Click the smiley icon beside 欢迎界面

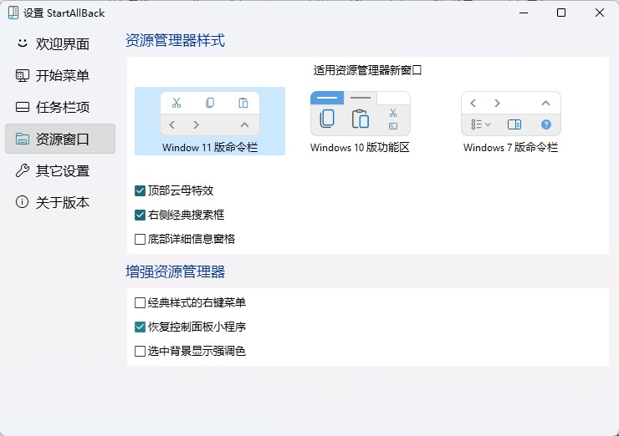point(23,43)
